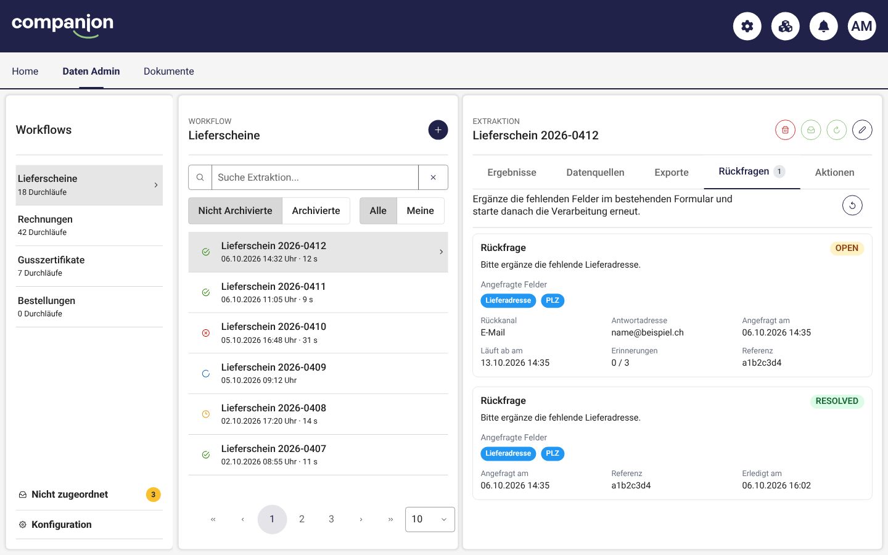Click the companion logo
Image resolution: width=888 pixels, height=555 pixels.
(x=62, y=26)
